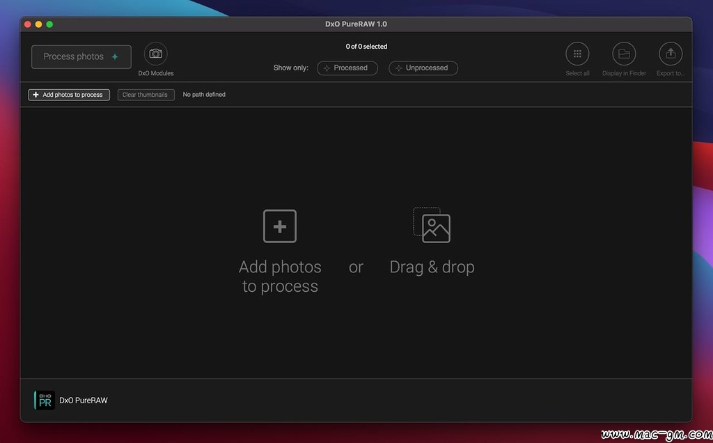Toggle the Processed filter
The height and width of the screenshot is (443, 713).
[x=347, y=68]
